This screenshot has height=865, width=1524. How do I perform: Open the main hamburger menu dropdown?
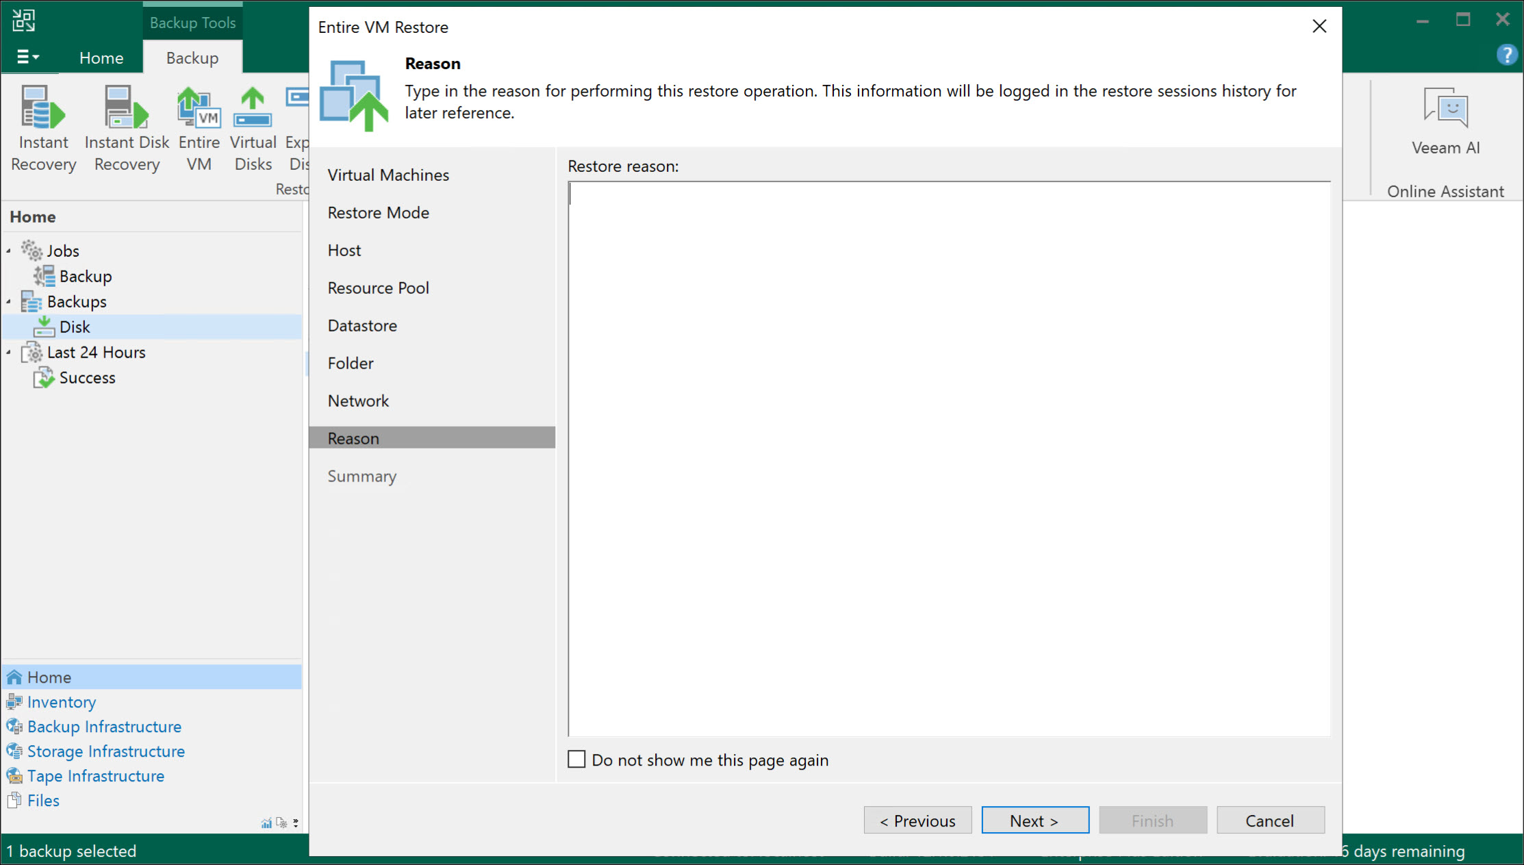[27, 58]
